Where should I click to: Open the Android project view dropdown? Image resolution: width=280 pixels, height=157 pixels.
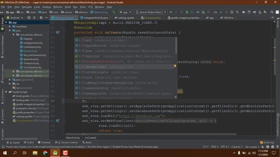(x=14, y=18)
